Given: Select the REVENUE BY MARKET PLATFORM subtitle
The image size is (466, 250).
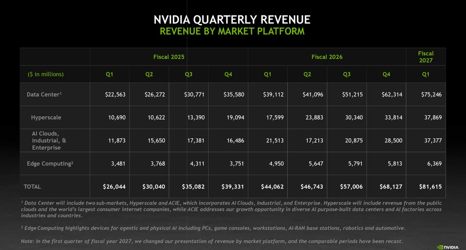Looking at the screenshot, I should coord(232,31).
